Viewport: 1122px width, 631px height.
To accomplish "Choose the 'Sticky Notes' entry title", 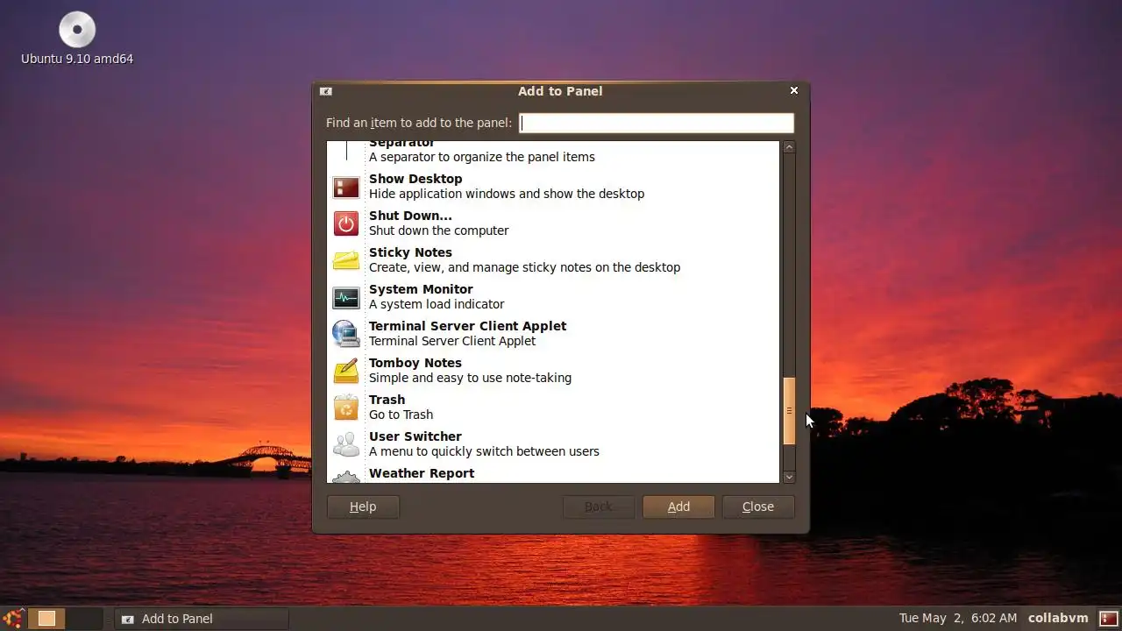I will pos(410,252).
